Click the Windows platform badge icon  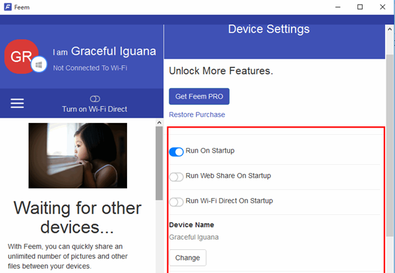(39, 64)
